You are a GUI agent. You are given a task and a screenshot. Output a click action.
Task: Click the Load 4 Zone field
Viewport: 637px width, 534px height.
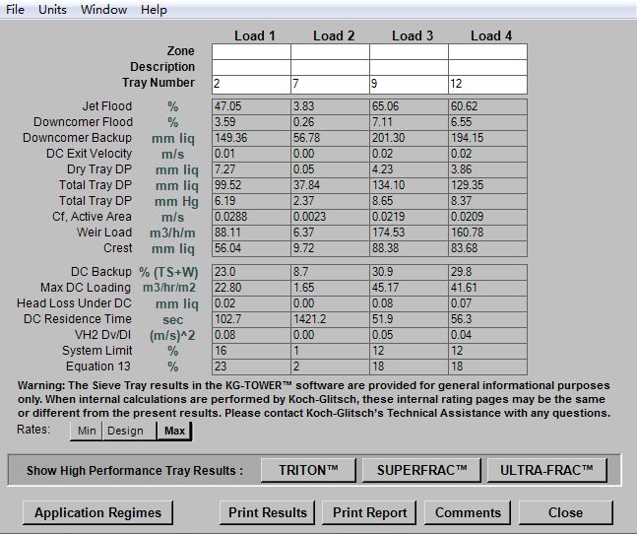(488, 52)
